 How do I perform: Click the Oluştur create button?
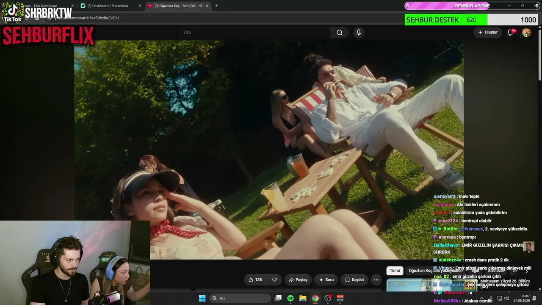coord(488,33)
